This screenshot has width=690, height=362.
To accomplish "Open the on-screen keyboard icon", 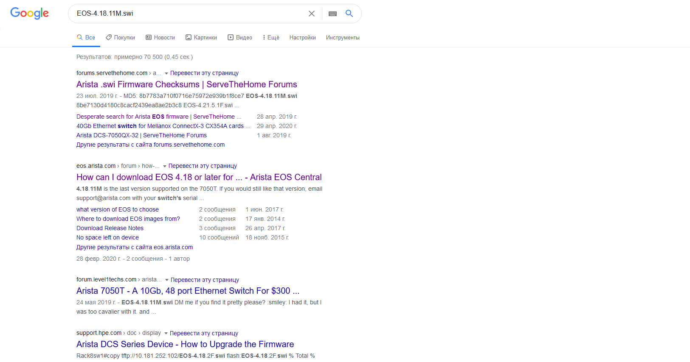I will point(333,14).
